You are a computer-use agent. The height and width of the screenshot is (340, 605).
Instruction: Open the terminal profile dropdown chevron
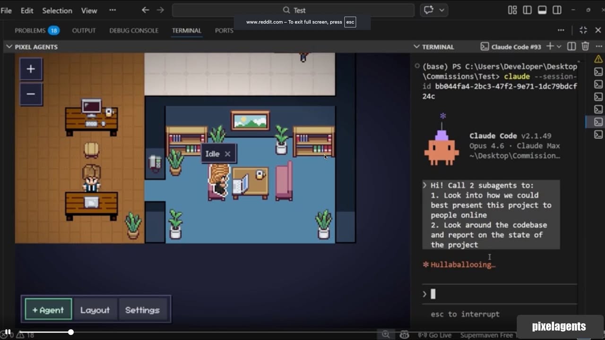point(559,46)
